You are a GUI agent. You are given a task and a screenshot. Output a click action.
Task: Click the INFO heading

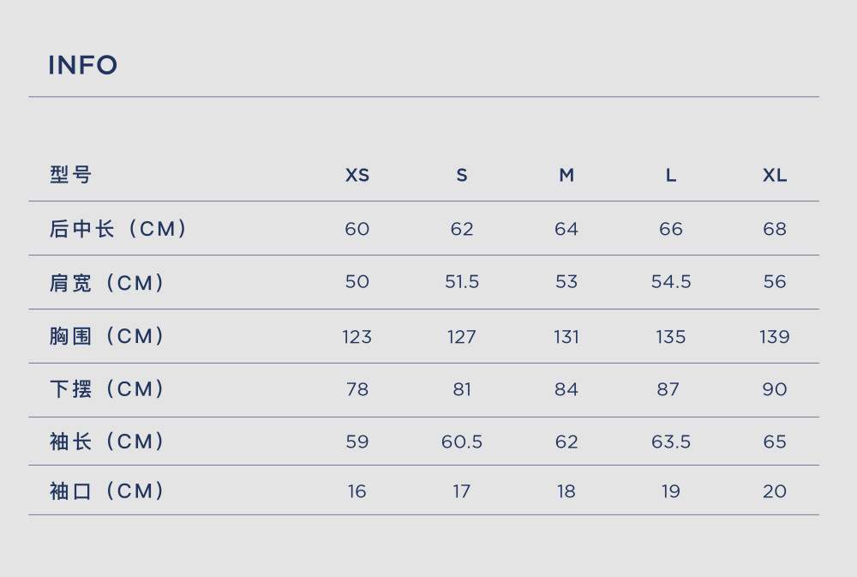pos(82,65)
